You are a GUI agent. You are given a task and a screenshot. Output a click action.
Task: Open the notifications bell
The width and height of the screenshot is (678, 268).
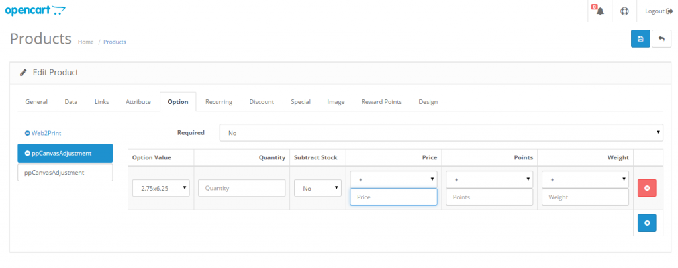599,11
